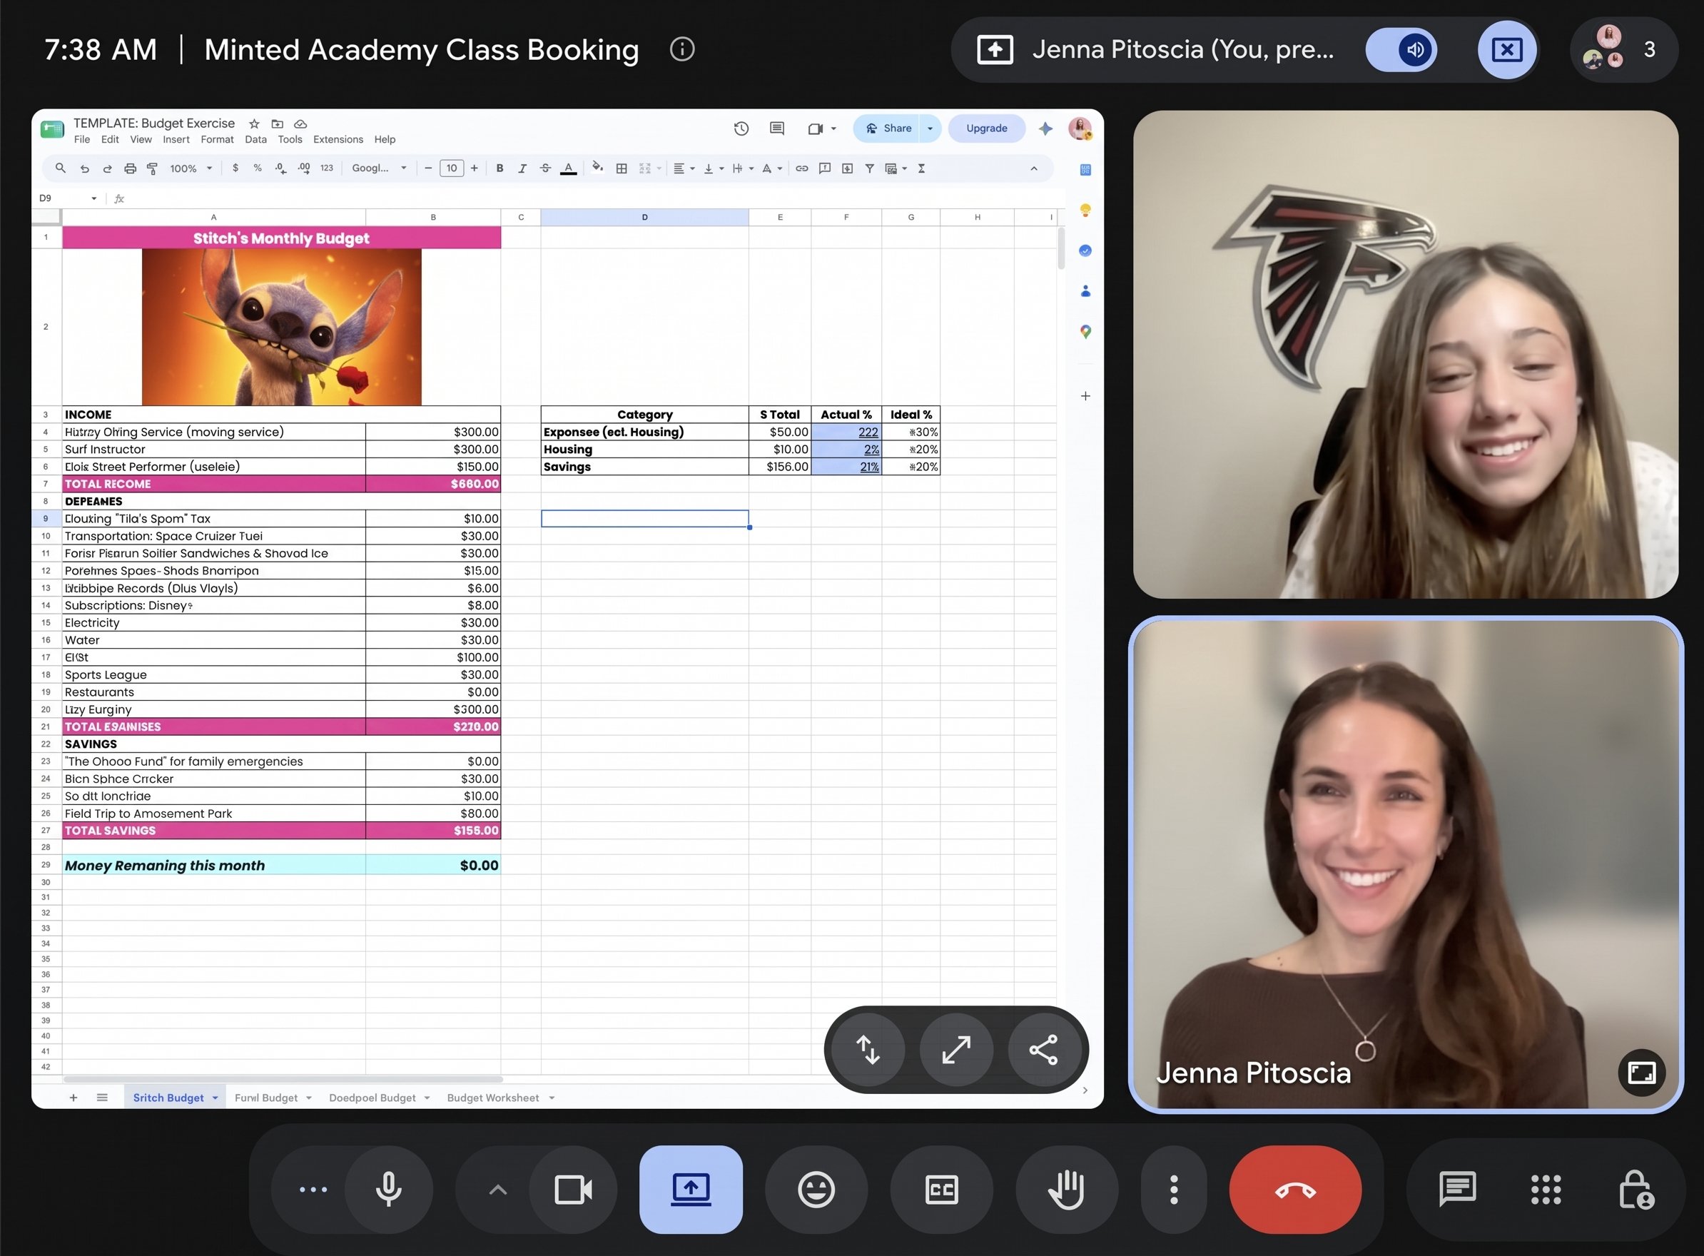Raise hand in the meeting

click(1067, 1190)
